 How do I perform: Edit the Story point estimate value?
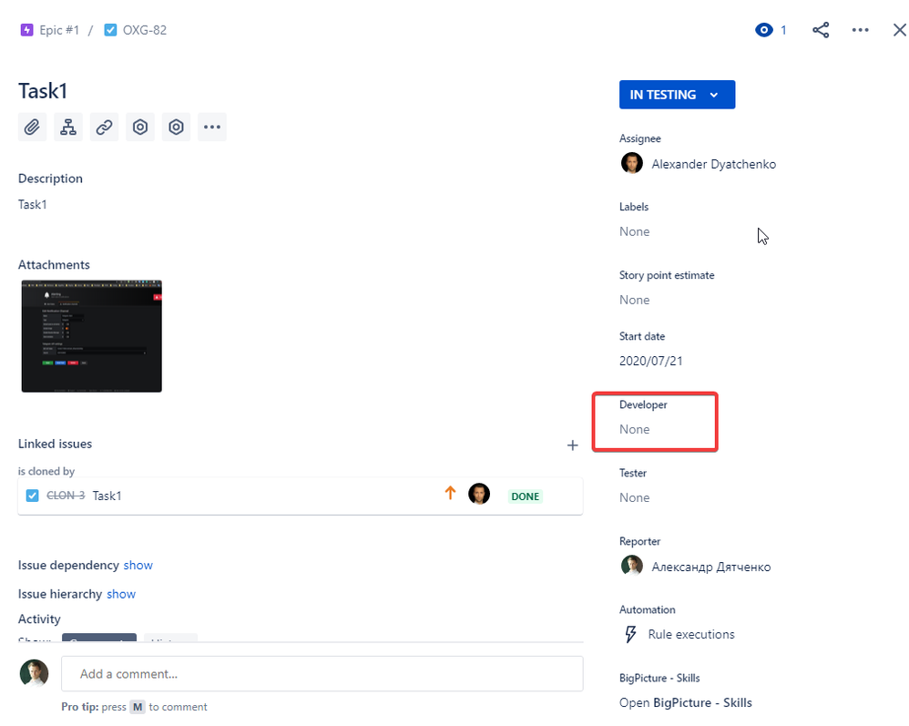(634, 301)
